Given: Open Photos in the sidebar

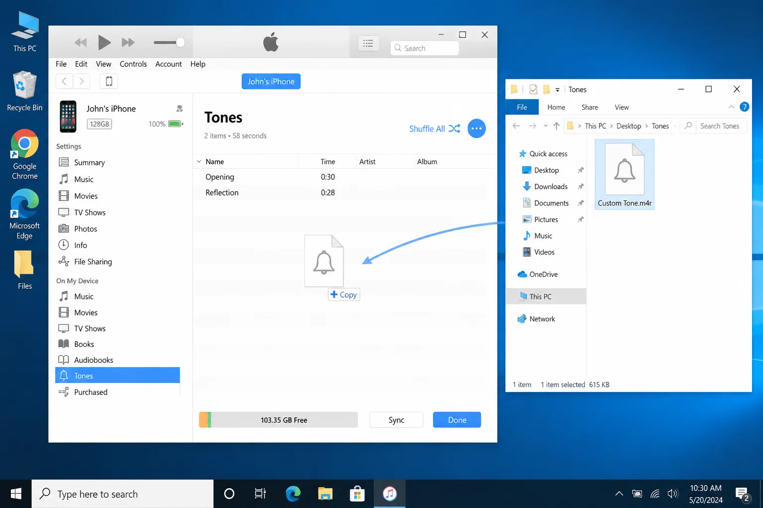Looking at the screenshot, I should (85, 229).
